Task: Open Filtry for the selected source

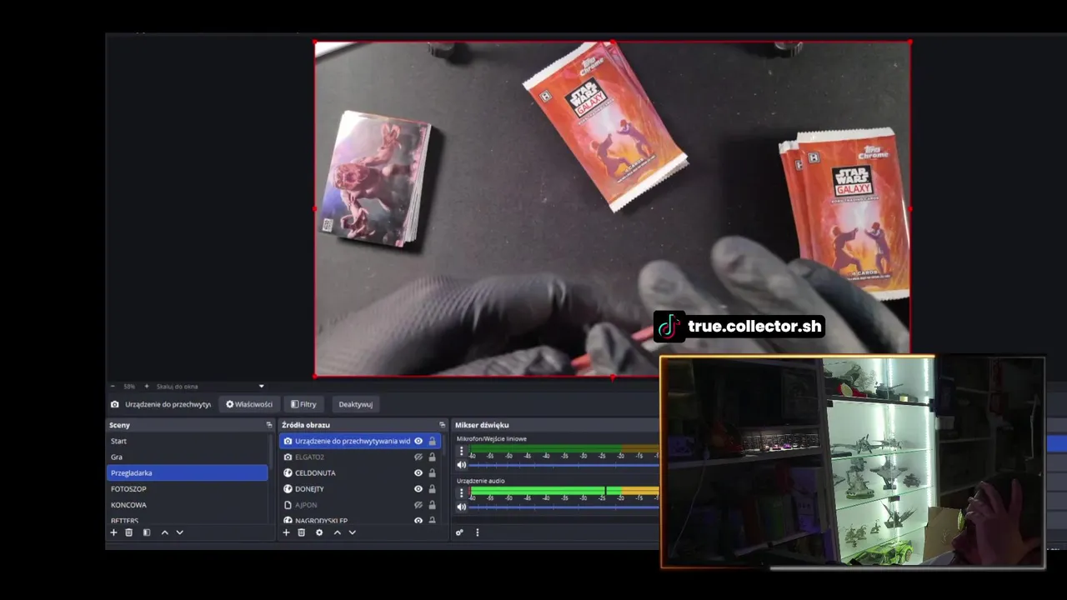Action: coord(303,404)
